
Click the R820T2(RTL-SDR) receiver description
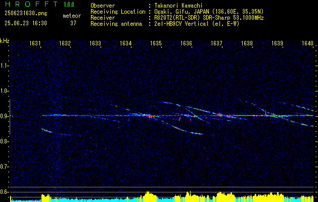tap(209, 18)
